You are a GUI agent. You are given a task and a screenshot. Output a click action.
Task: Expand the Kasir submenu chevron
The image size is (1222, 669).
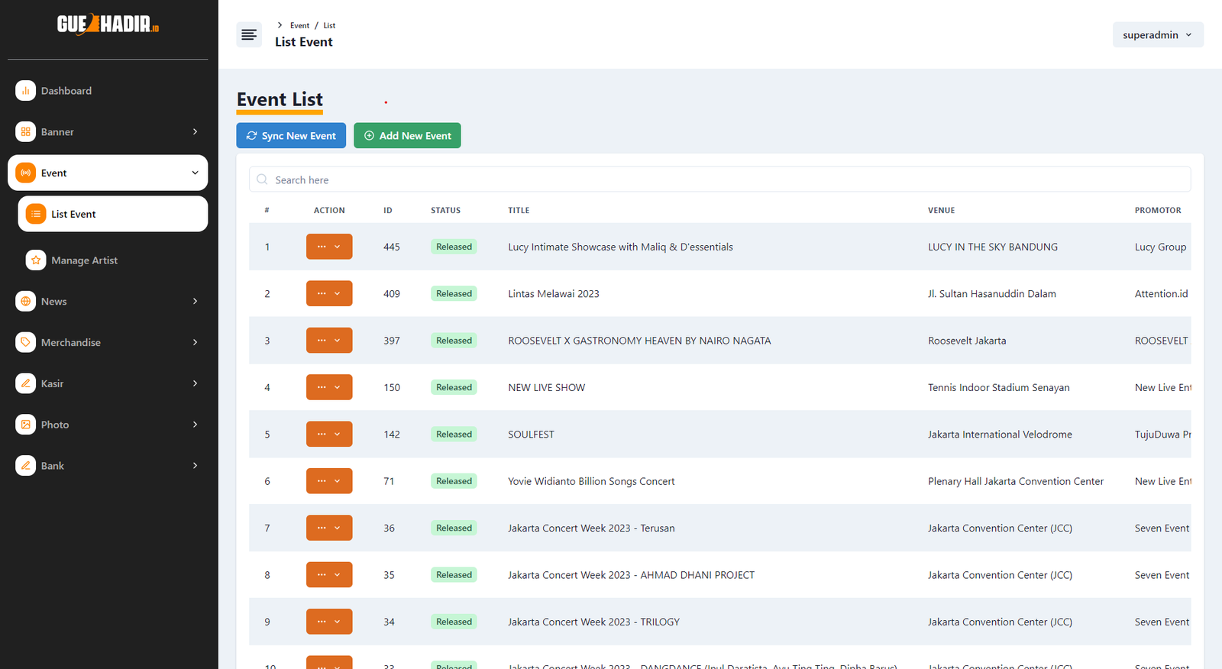195,384
